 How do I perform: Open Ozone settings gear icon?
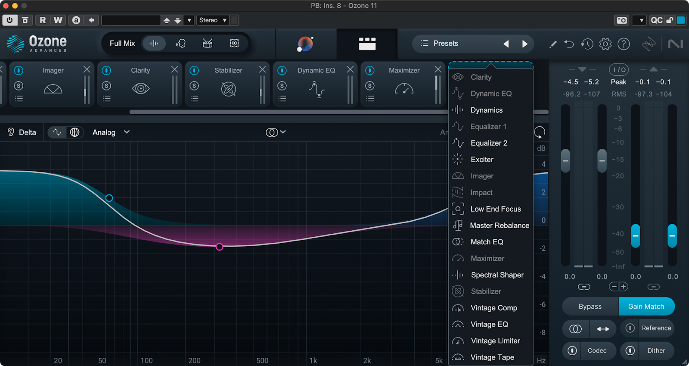coord(605,44)
